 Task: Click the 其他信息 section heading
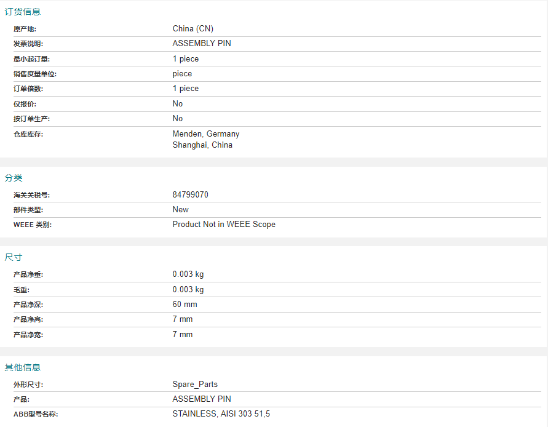23,367
